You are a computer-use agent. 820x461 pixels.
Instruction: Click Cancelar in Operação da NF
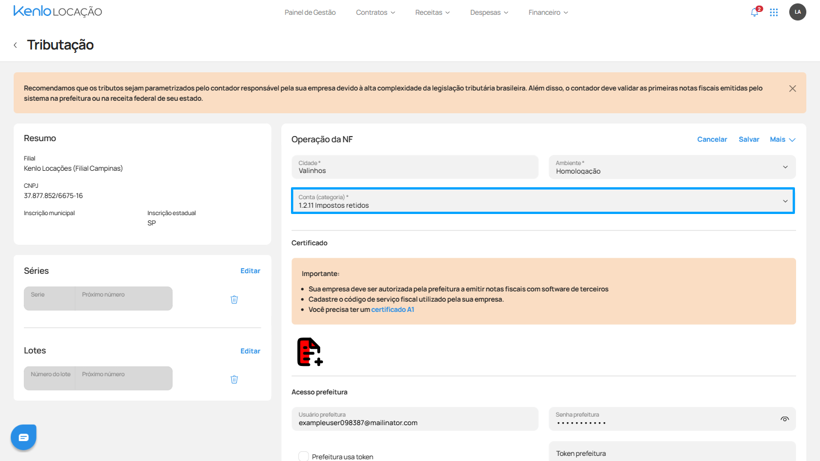(x=712, y=139)
